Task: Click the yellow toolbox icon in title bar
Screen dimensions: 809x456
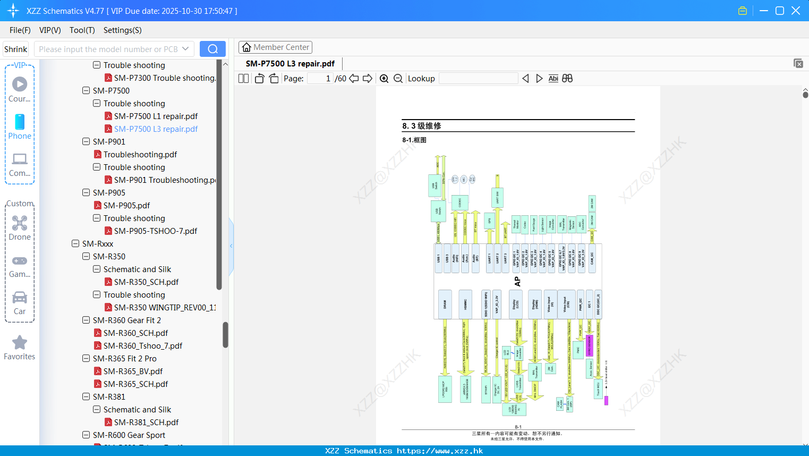Action: point(743,11)
